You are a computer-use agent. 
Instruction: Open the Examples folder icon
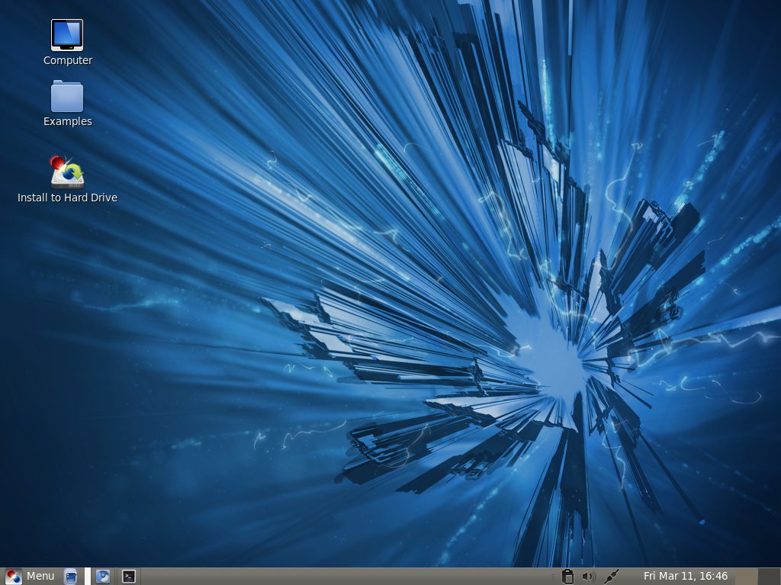67,97
